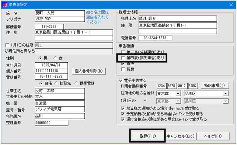Click the キャンセル(Esc) button

181,136
